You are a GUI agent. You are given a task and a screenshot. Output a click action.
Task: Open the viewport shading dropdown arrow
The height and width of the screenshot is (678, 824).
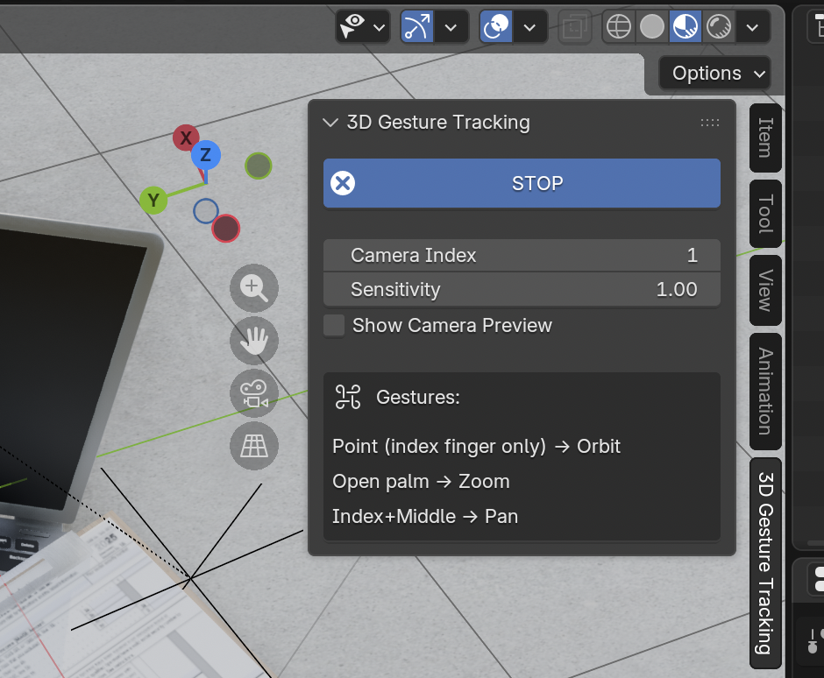coord(752,26)
